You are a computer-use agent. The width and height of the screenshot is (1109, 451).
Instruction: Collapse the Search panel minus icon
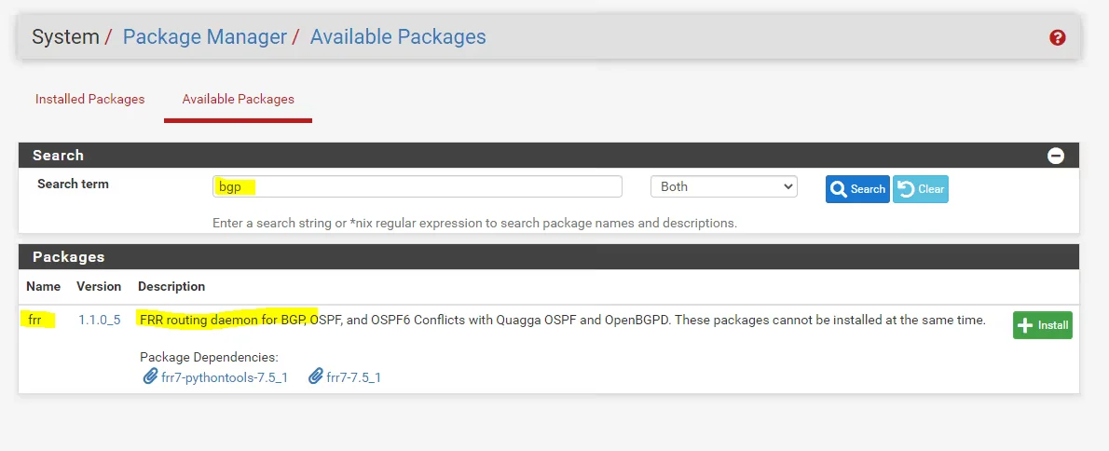pyautogui.click(x=1056, y=156)
